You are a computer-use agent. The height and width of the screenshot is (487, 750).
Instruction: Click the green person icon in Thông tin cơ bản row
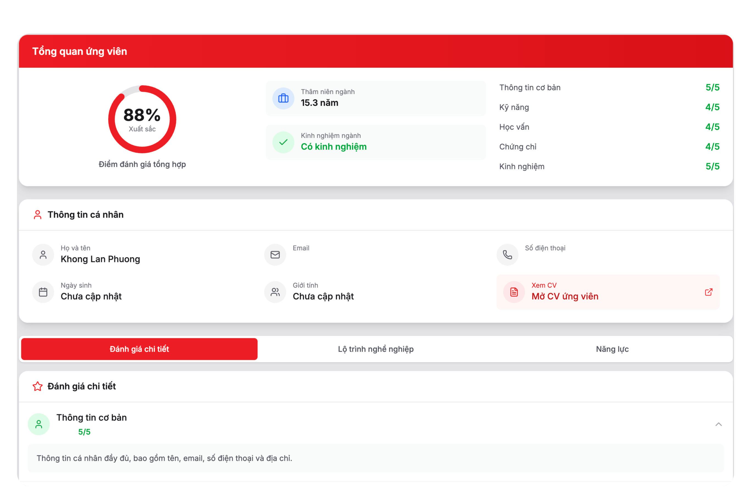pos(39,424)
